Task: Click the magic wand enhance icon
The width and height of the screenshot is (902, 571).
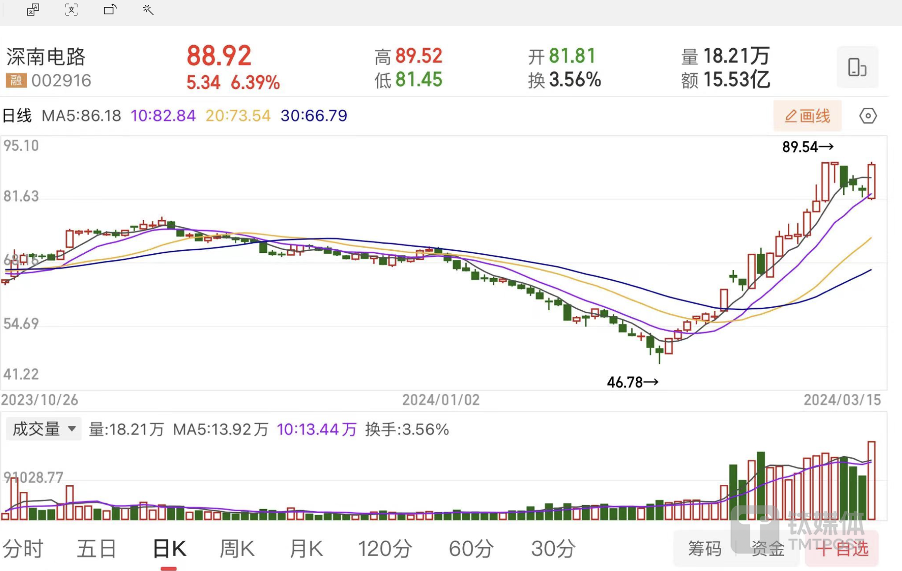Action: coord(148,10)
